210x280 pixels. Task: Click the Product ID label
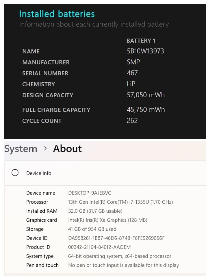[x=38, y=247]
